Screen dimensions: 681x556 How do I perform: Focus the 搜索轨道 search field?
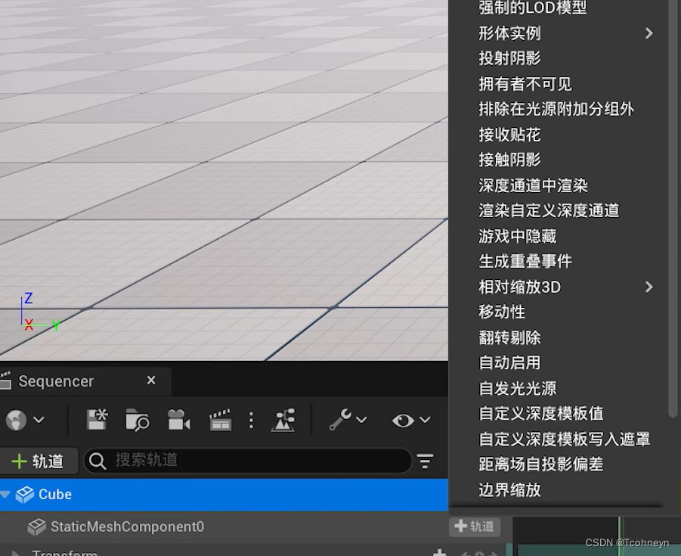tap(248, 461)
